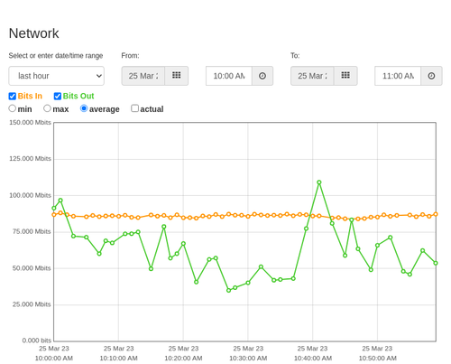451x364 pixels.
Task: Click the '150.000 Mbits' y-axis label
Action: click(x=30, y=123)
